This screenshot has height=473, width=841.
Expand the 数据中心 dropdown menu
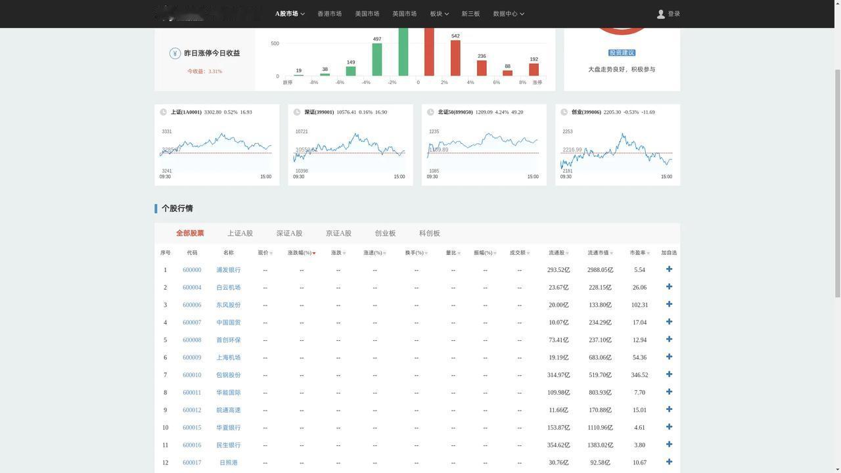509,14
